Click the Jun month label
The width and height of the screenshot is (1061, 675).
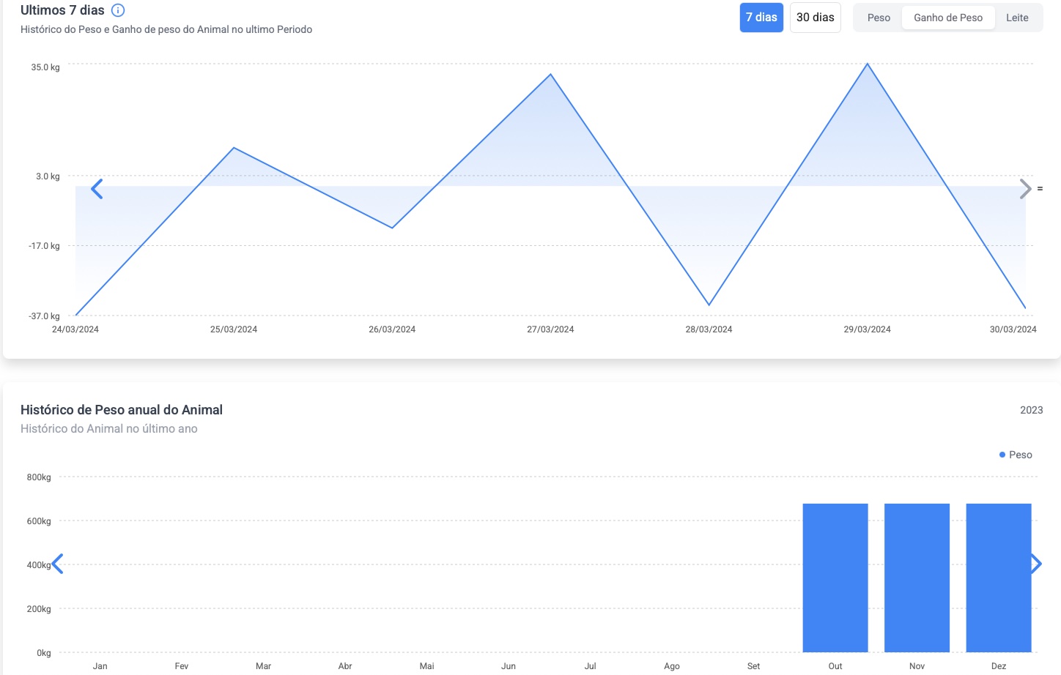pos(509,666)
